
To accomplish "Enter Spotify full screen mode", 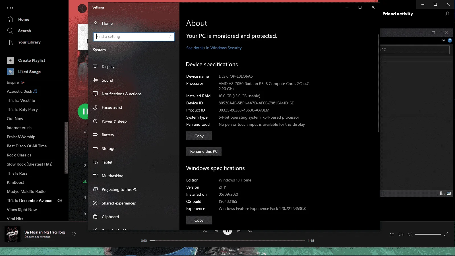I will coord(446,234).
